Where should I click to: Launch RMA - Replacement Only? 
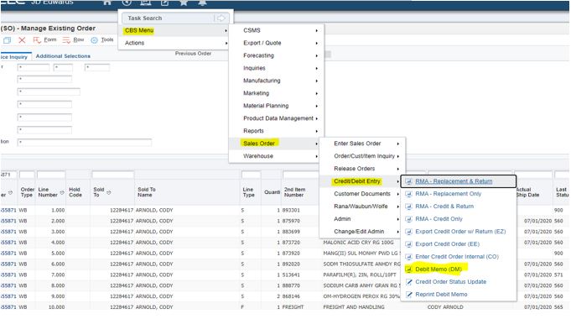pyautogui.click(x=448, y=194)
